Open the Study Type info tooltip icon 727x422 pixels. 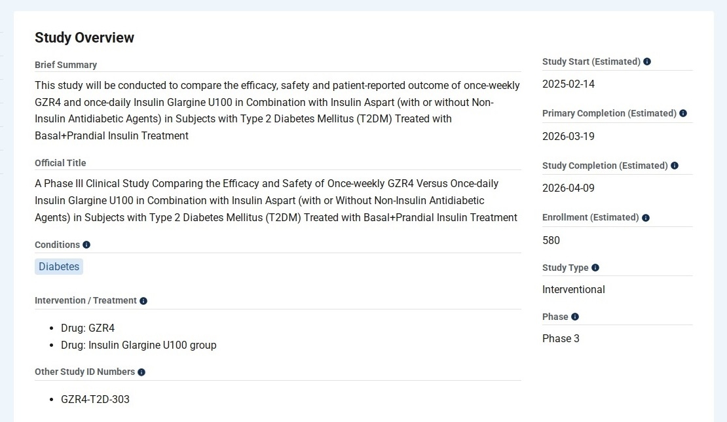[x=595, y=268]
